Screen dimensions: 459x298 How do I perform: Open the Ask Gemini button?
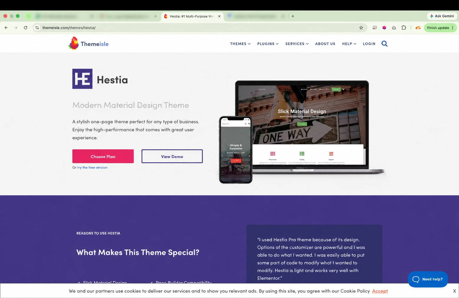[x=442, y=16]
